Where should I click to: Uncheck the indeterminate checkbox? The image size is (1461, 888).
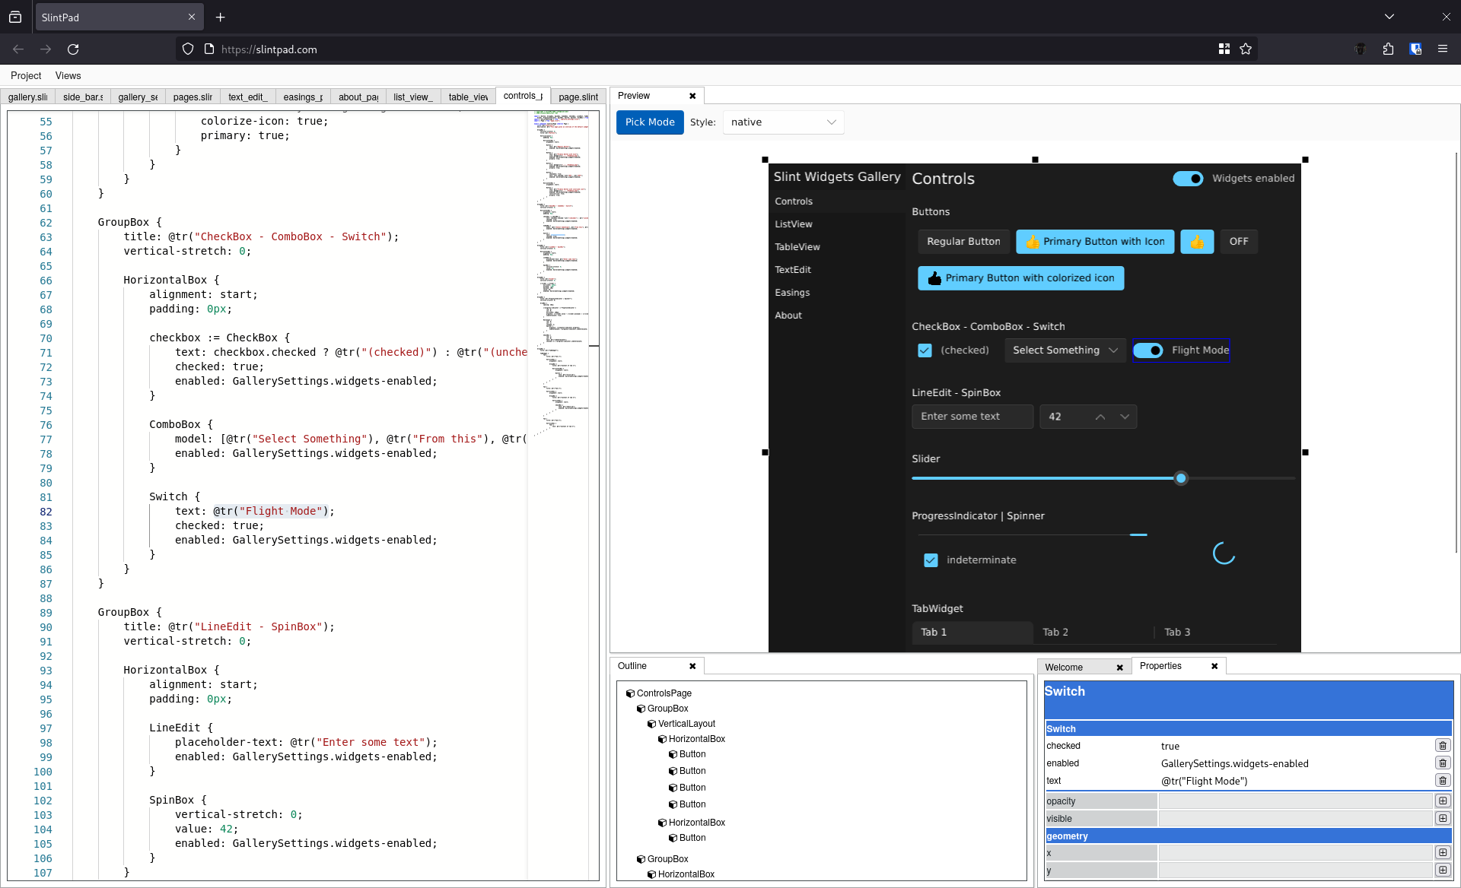(x=931, y=560)
